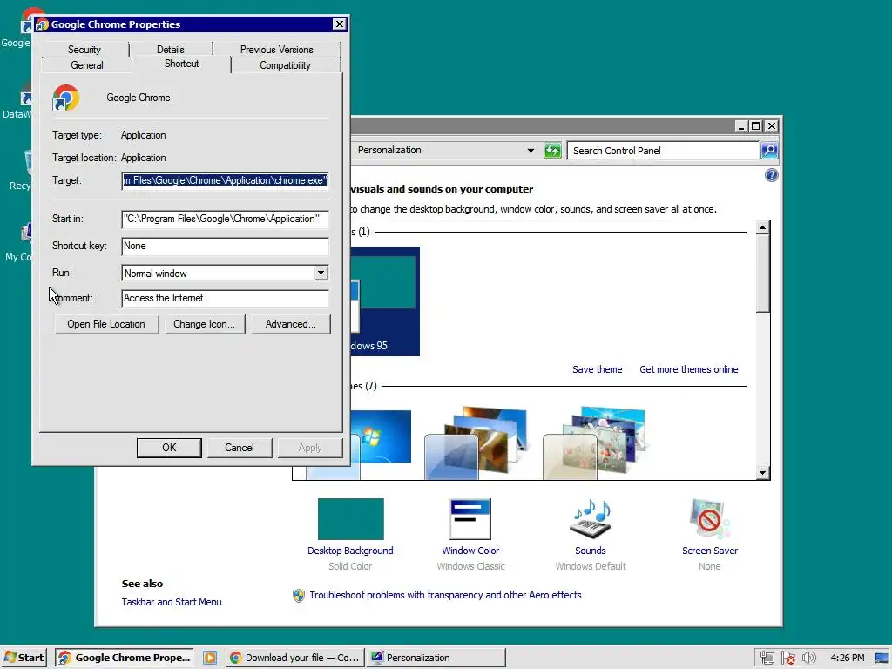
Task: Open the Details tab
Action: (x=170, y=50)
